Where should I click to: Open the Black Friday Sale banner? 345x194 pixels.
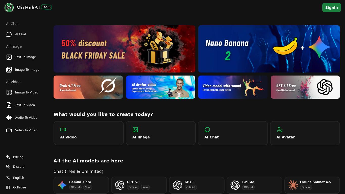124,49
